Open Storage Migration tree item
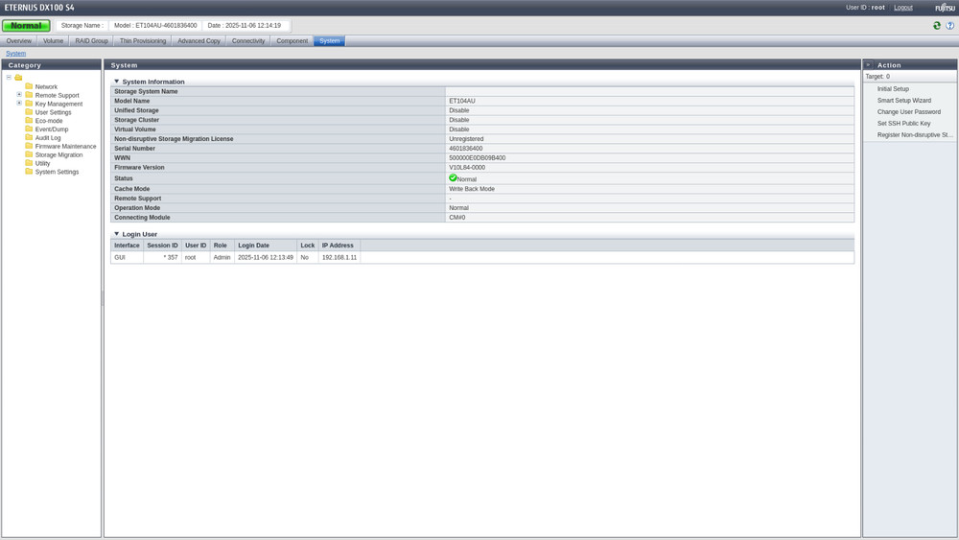This screenshot has width=959, height=540. point(58,155)
